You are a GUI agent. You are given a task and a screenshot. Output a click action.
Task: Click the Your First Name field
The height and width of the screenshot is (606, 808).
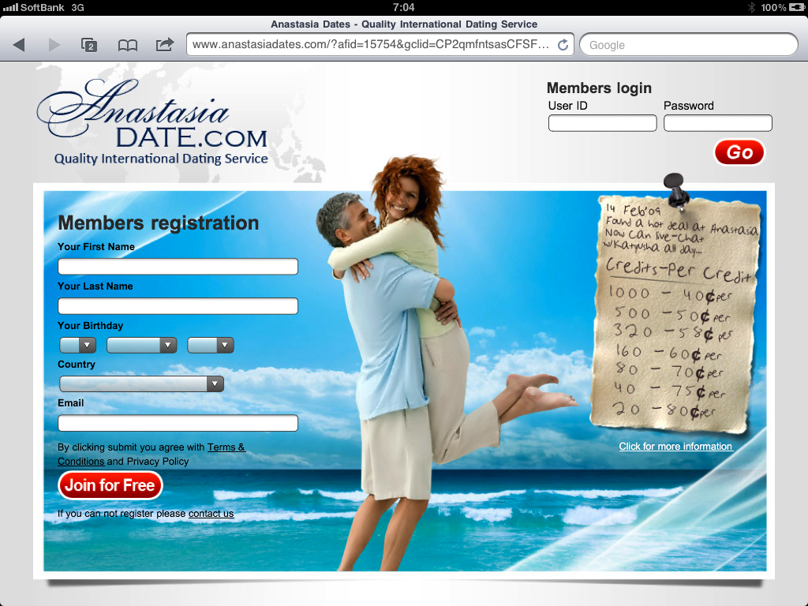(178, 267)
